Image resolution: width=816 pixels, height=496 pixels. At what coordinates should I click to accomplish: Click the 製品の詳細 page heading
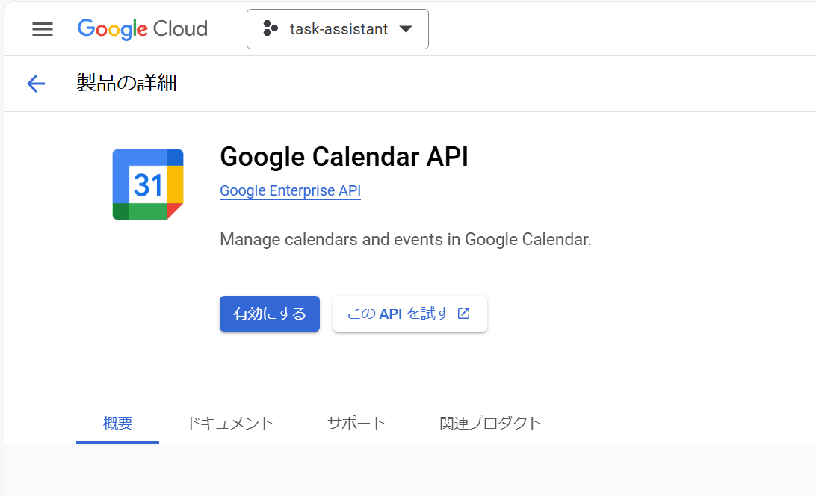click(x=126, y=83)
